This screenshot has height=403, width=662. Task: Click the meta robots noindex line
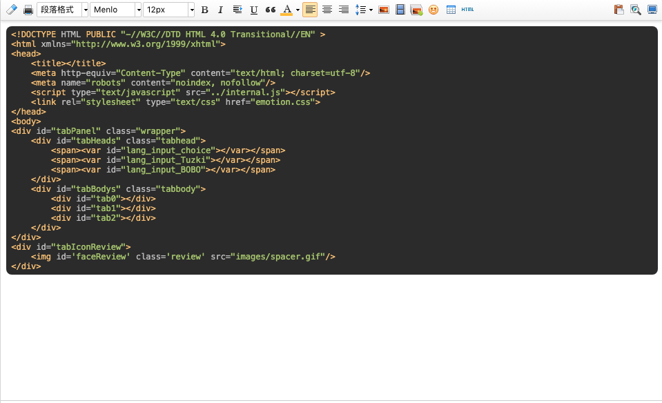tap(153, 83)
